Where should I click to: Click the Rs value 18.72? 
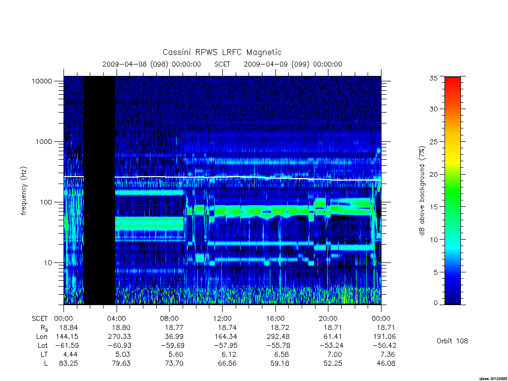280,327
